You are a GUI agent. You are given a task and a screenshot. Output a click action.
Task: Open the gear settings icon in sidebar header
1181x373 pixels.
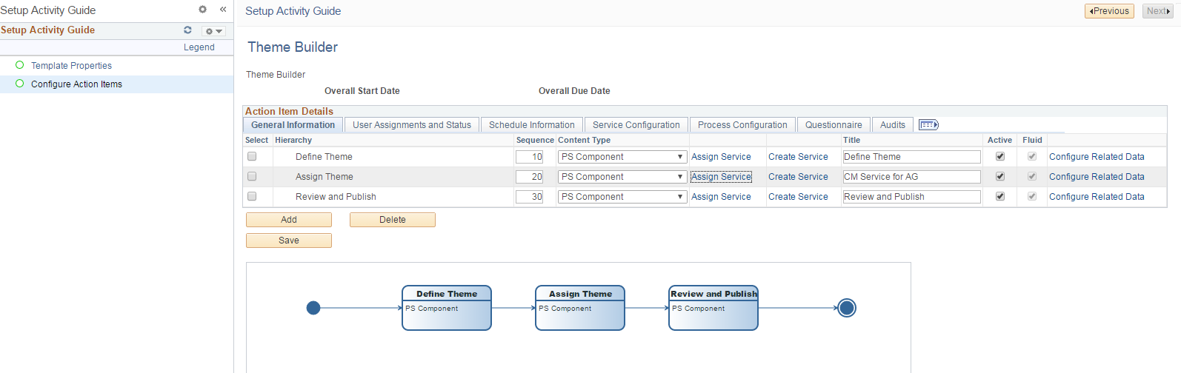[202, 10]
